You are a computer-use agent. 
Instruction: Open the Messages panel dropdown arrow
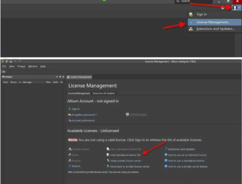[x=57, y=77]
